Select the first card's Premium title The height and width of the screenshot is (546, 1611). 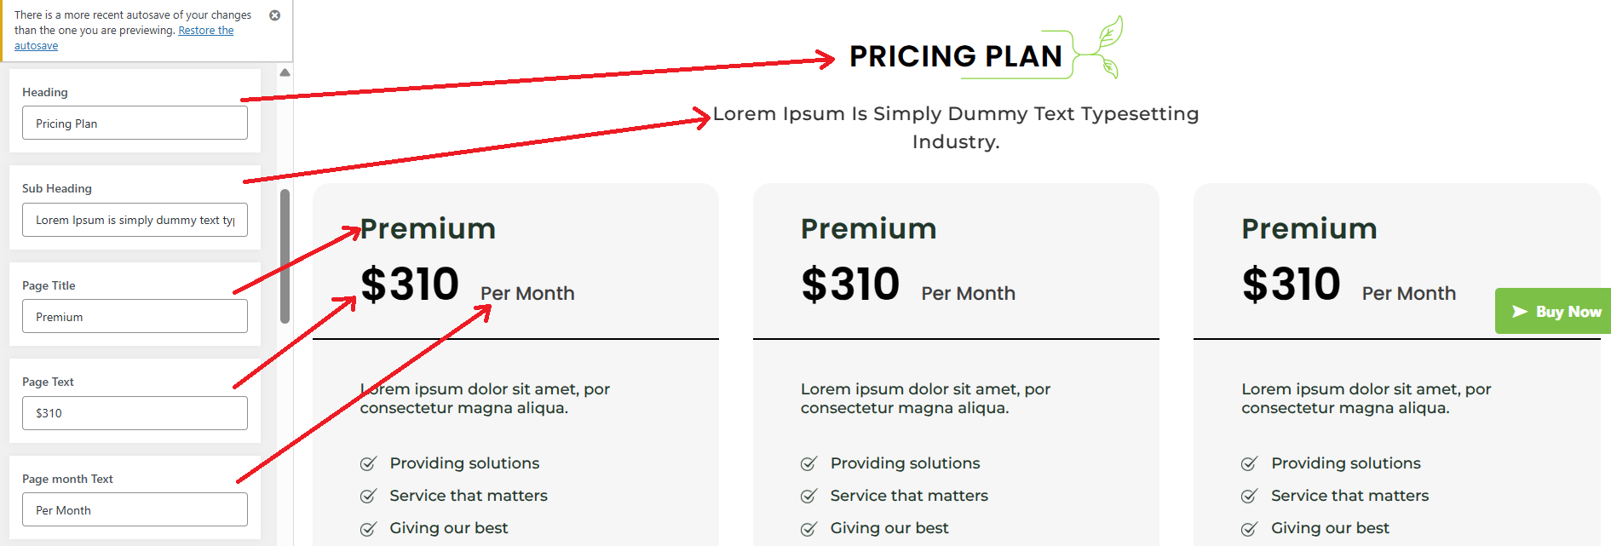click(x=428, y=229)
